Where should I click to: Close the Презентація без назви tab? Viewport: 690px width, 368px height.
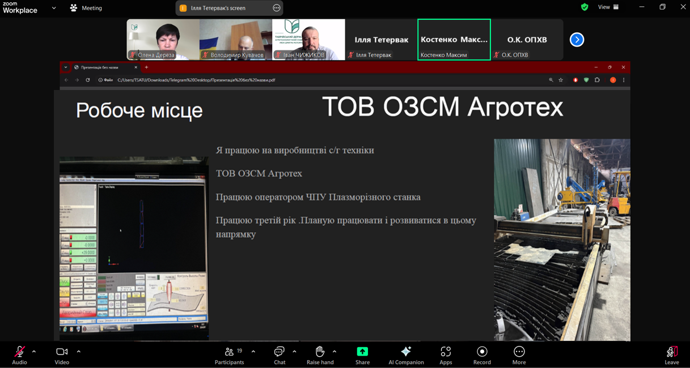(x=136, y=67)
